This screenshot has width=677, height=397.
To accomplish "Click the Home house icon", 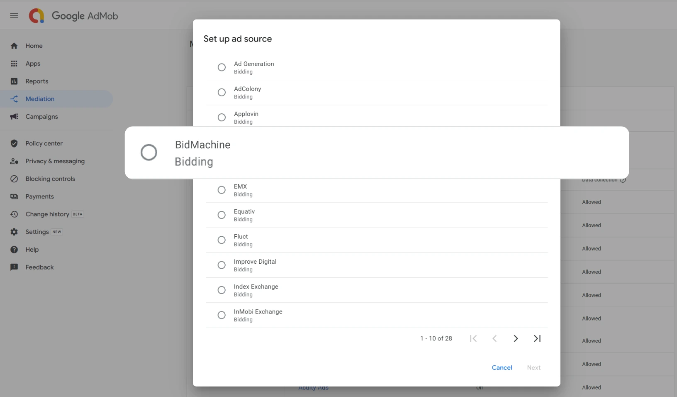I will click(14, 46).
